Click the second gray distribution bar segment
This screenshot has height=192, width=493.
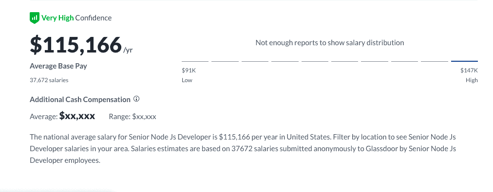tap(225, 61)
